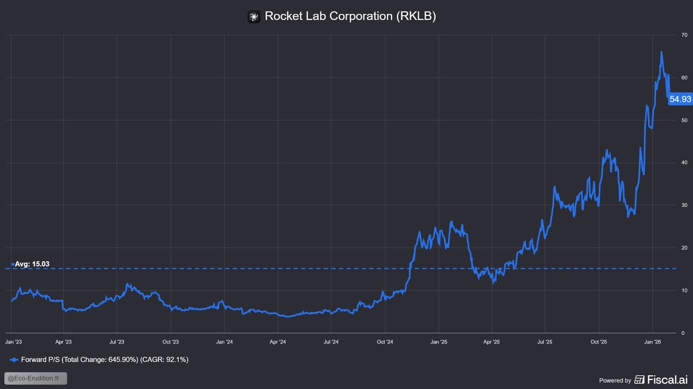Select the Jan '24 x-axis label
Screen dimensions: 693x389
224,342
